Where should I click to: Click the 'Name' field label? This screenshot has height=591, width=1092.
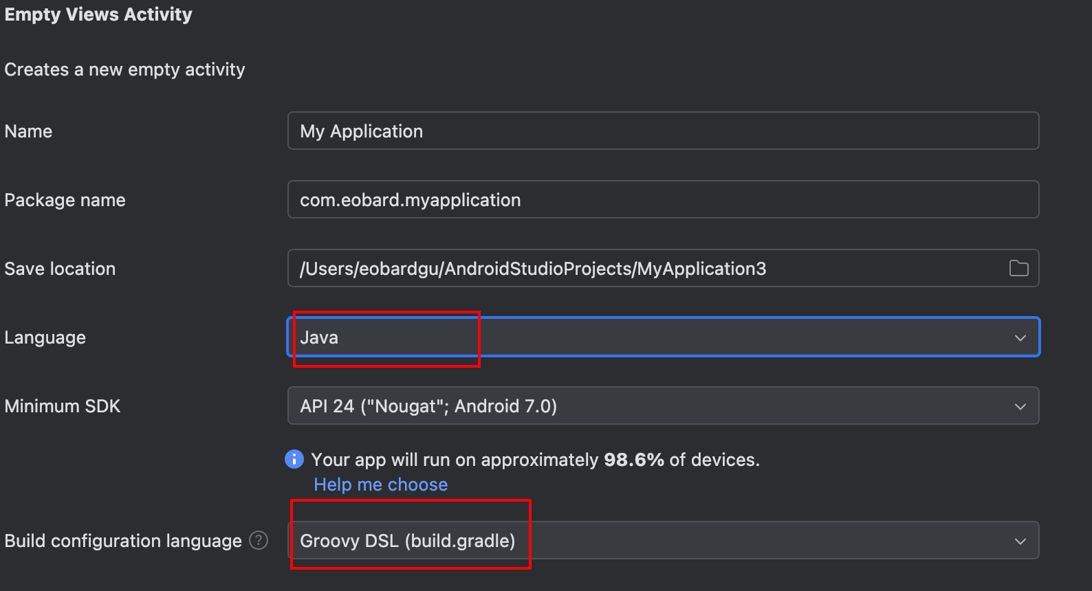pos(28,131)
